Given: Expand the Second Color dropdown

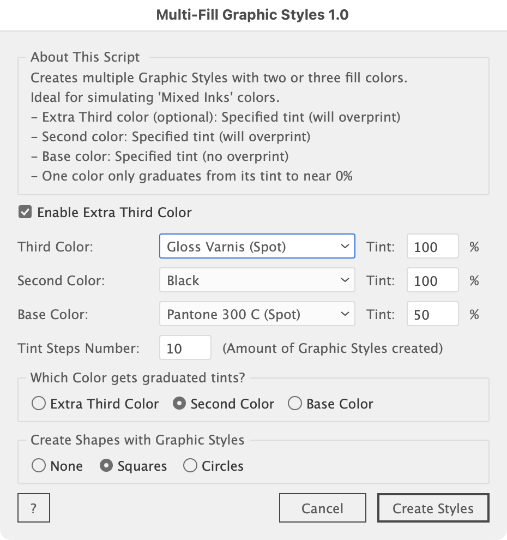Looking at the screenshot, I should click(x=257, y=280).
